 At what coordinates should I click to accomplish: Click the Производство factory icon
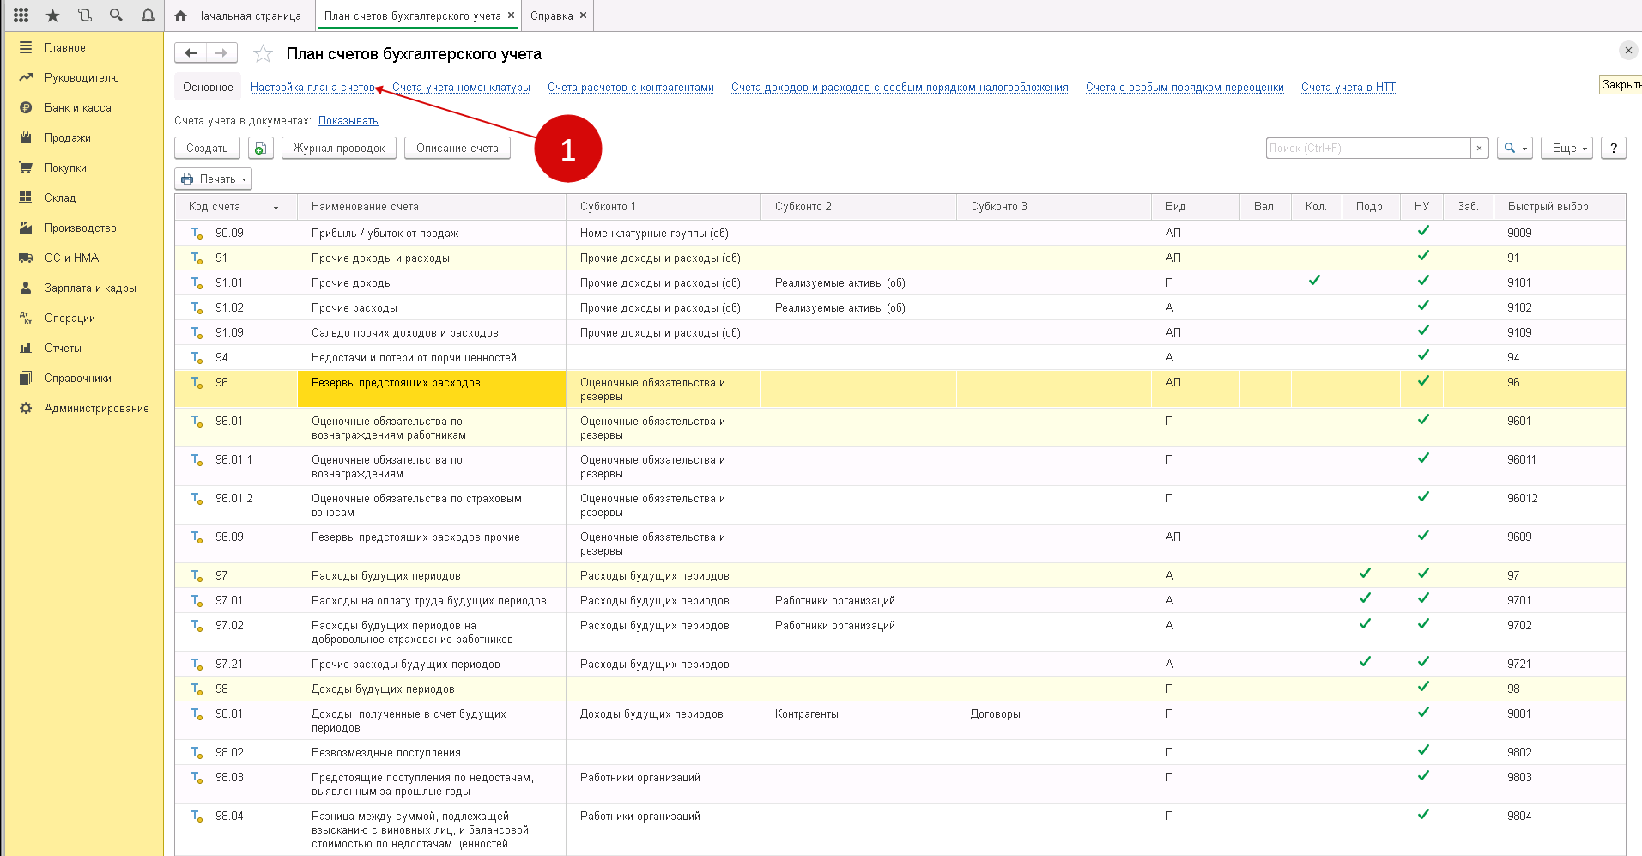point(26,228)
